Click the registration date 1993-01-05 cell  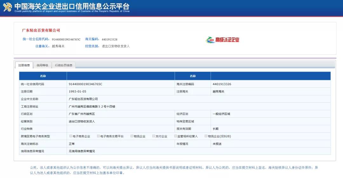pos(77,92)
